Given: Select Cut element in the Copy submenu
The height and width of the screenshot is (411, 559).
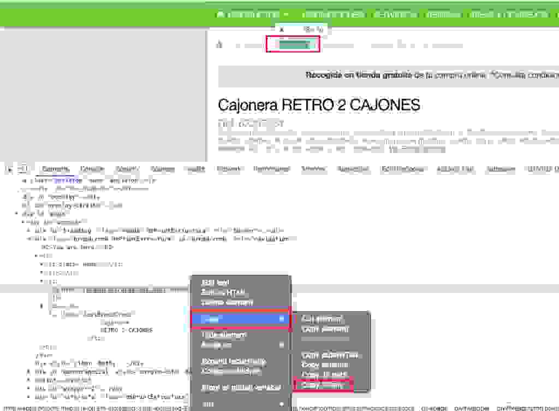Looking at the screenshot, I should (x=322, y=319).
